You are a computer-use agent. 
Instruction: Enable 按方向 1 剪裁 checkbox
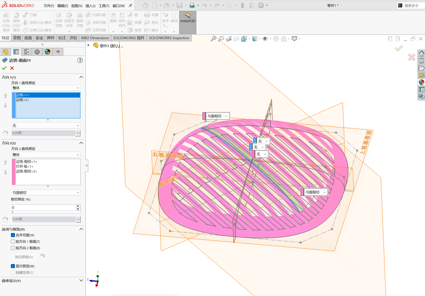(x=13, y=242)
